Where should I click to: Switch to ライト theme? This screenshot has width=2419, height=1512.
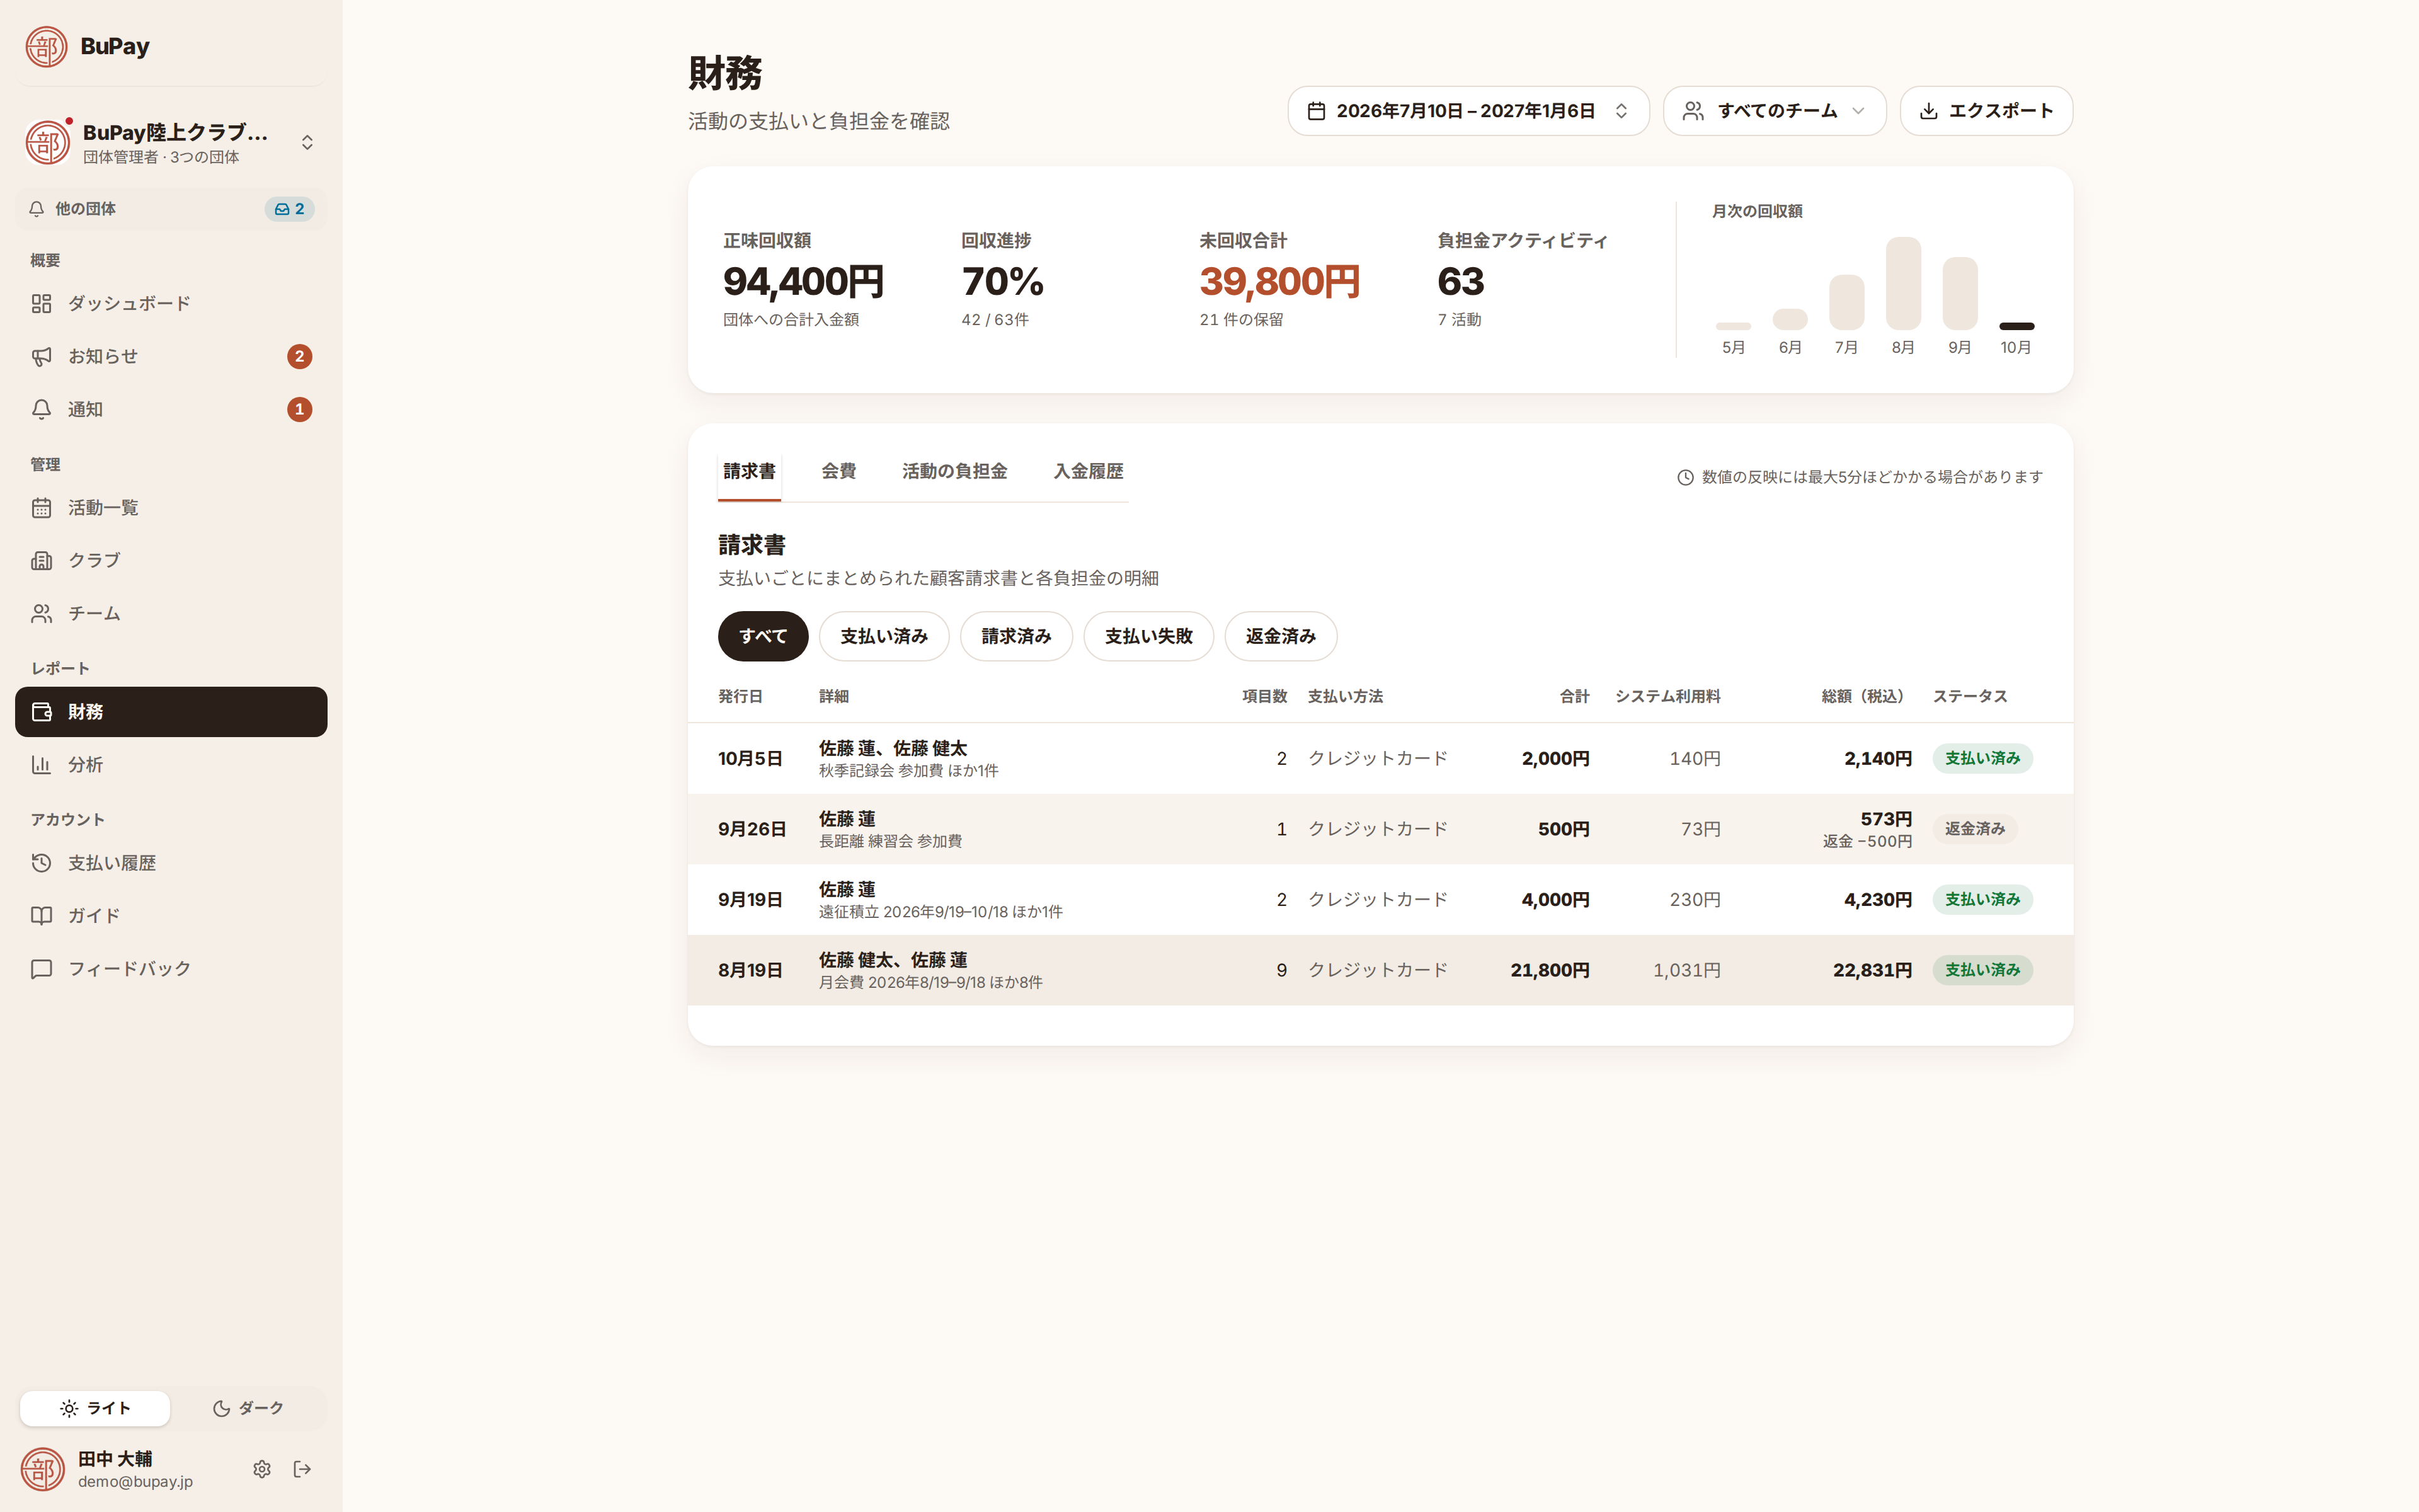tap(95, 1408)
